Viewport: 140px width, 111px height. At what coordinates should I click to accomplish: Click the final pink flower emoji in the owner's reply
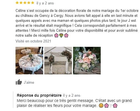(x=115, y=105)
